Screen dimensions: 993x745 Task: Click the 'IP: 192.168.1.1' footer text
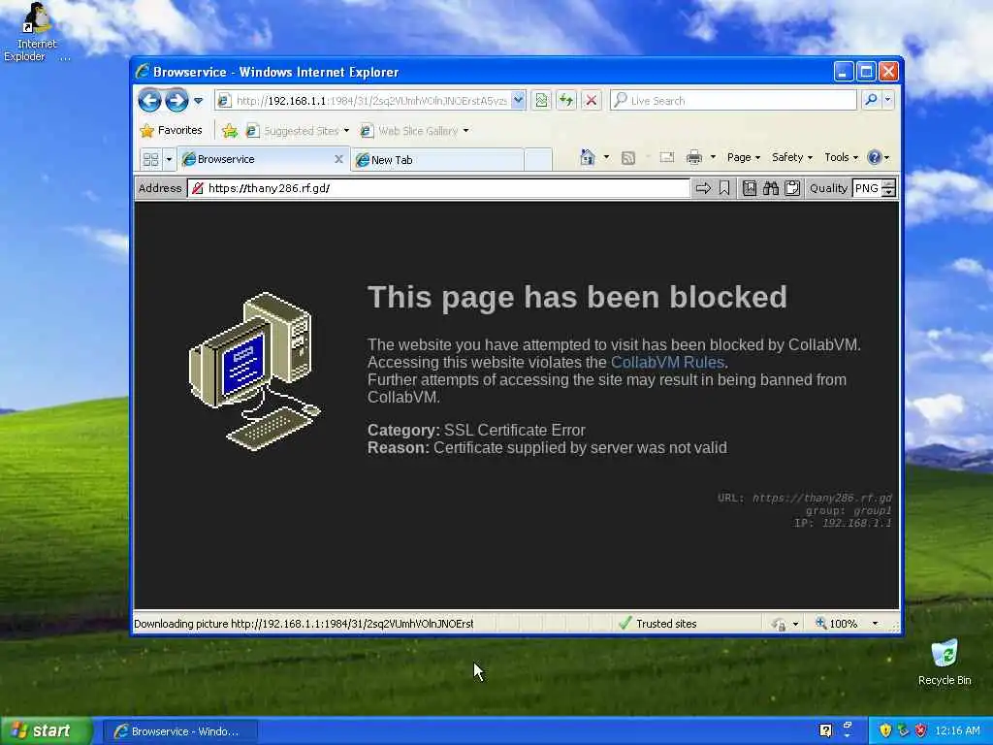(x=843, y=523)
